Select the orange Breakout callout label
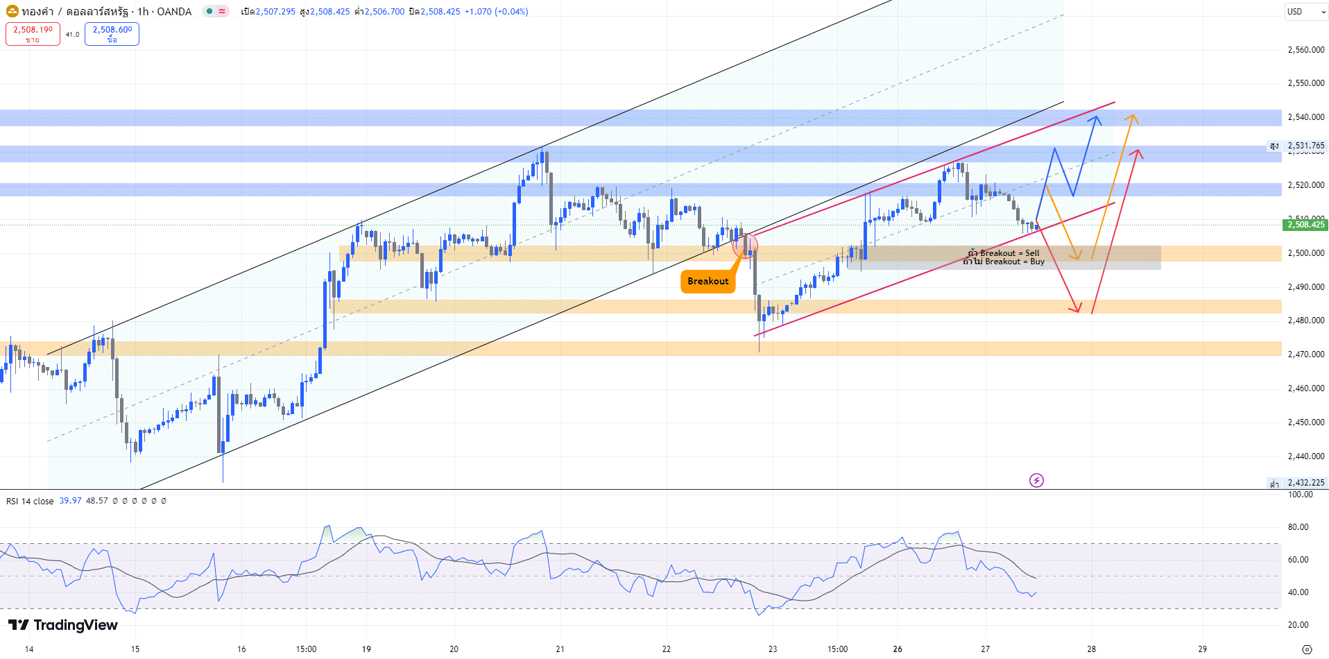Viewport: 1329px width, 659px height. click(708, 281)
